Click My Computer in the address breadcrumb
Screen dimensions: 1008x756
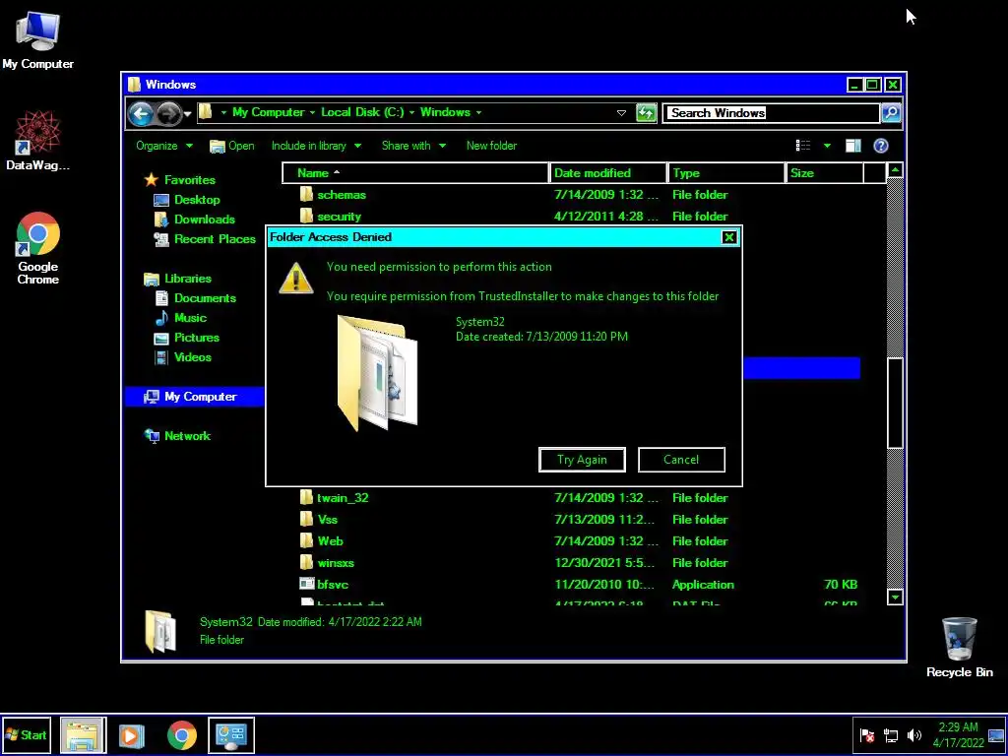268,112
